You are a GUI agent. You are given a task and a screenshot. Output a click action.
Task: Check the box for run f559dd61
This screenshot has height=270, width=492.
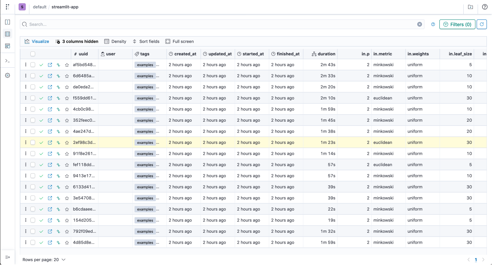(33, 98)
